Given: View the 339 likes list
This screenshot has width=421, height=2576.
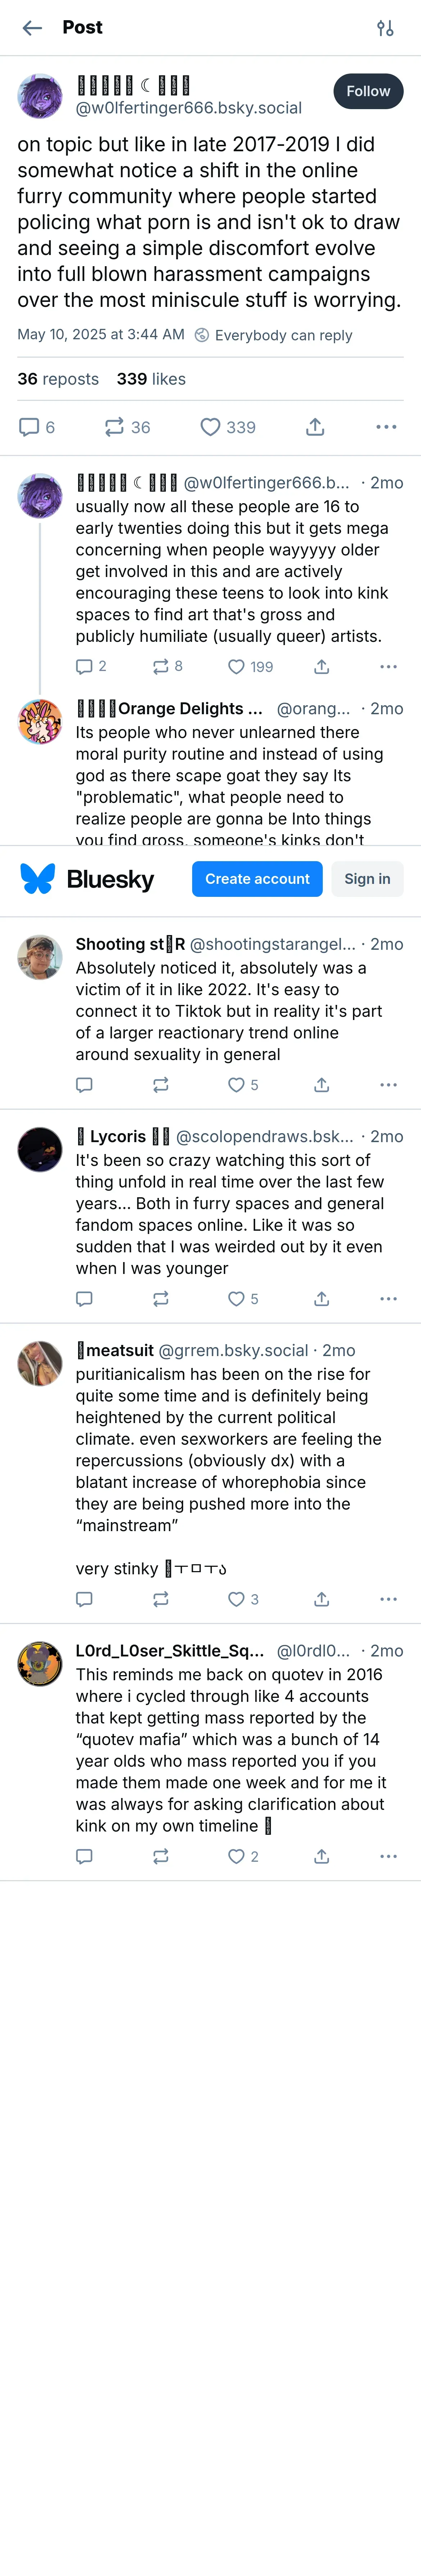Looking at the screenshot, I should (151, 379).
